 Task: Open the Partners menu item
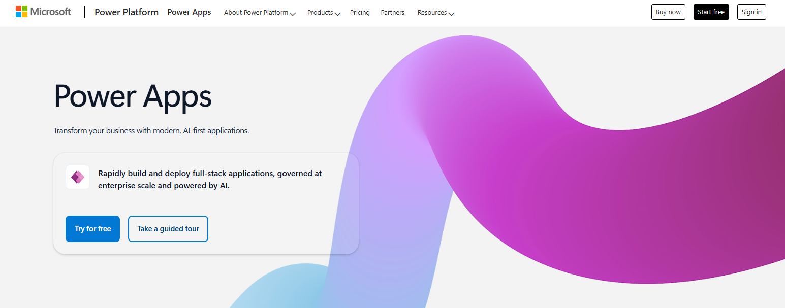tap(393, 13)
